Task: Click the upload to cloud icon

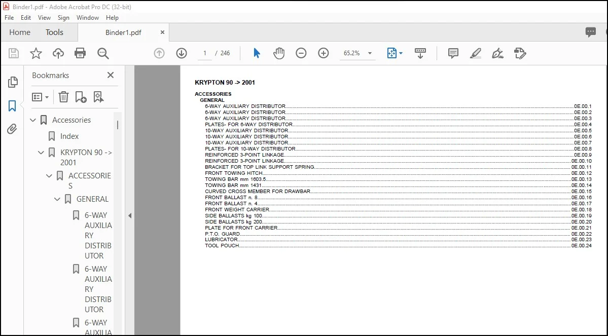Action: tap(58, 53)
